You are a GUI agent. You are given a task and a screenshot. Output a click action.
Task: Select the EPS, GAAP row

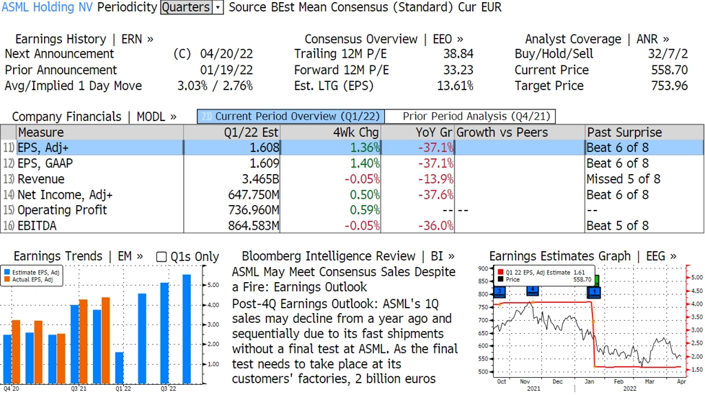(352, 163)
